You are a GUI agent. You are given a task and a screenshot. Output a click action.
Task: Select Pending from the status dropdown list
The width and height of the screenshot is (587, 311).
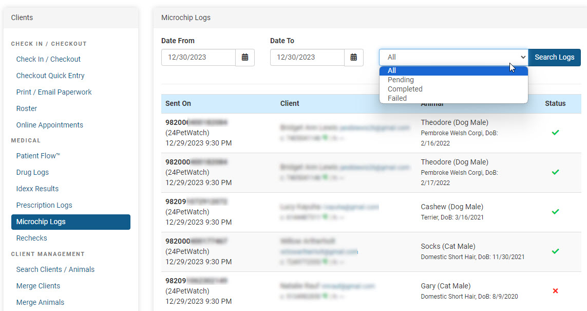click(x=401, y=80)
